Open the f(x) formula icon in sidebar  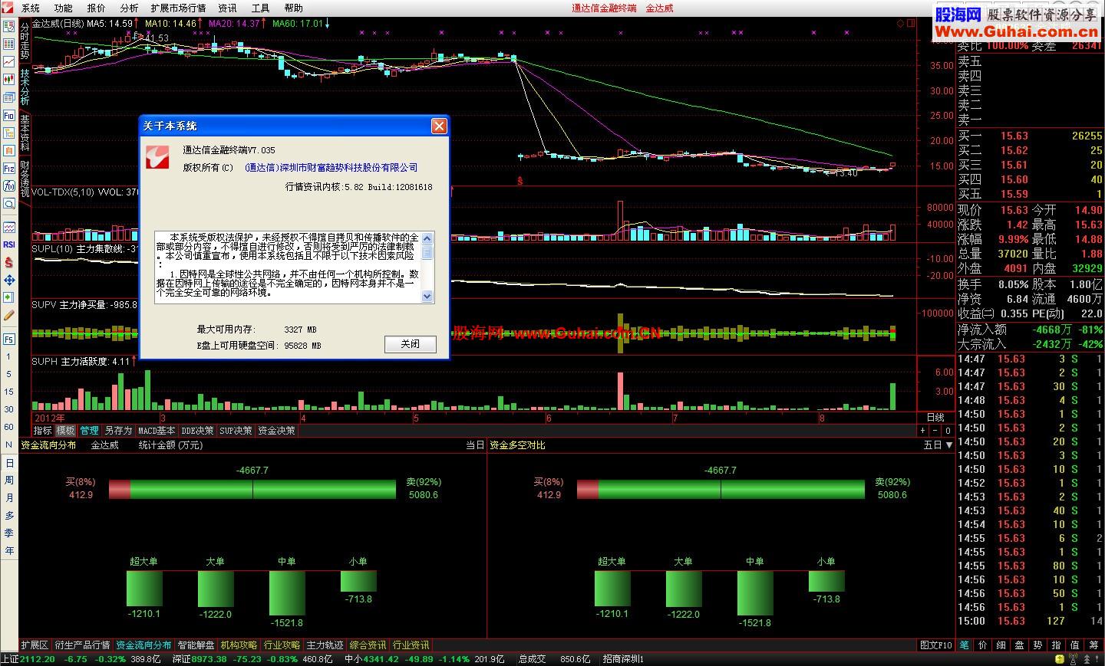coord(9,185)
